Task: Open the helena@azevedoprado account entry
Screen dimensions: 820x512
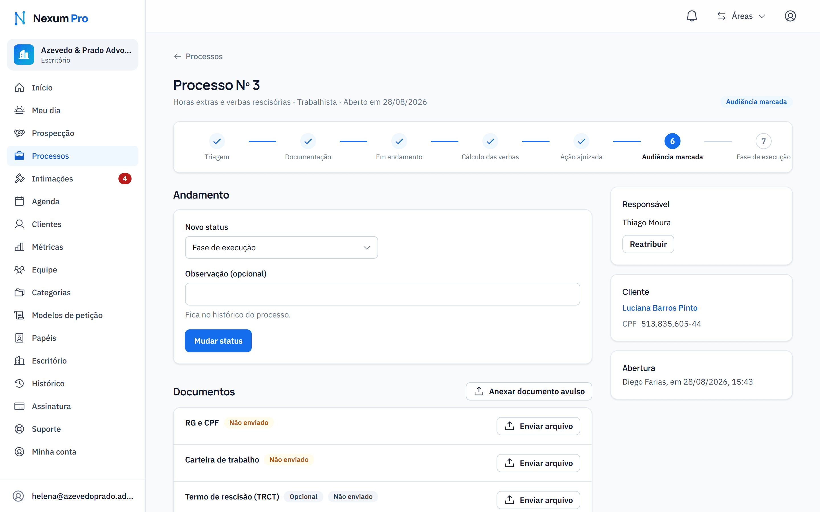Action: click(x=73, y=496)
